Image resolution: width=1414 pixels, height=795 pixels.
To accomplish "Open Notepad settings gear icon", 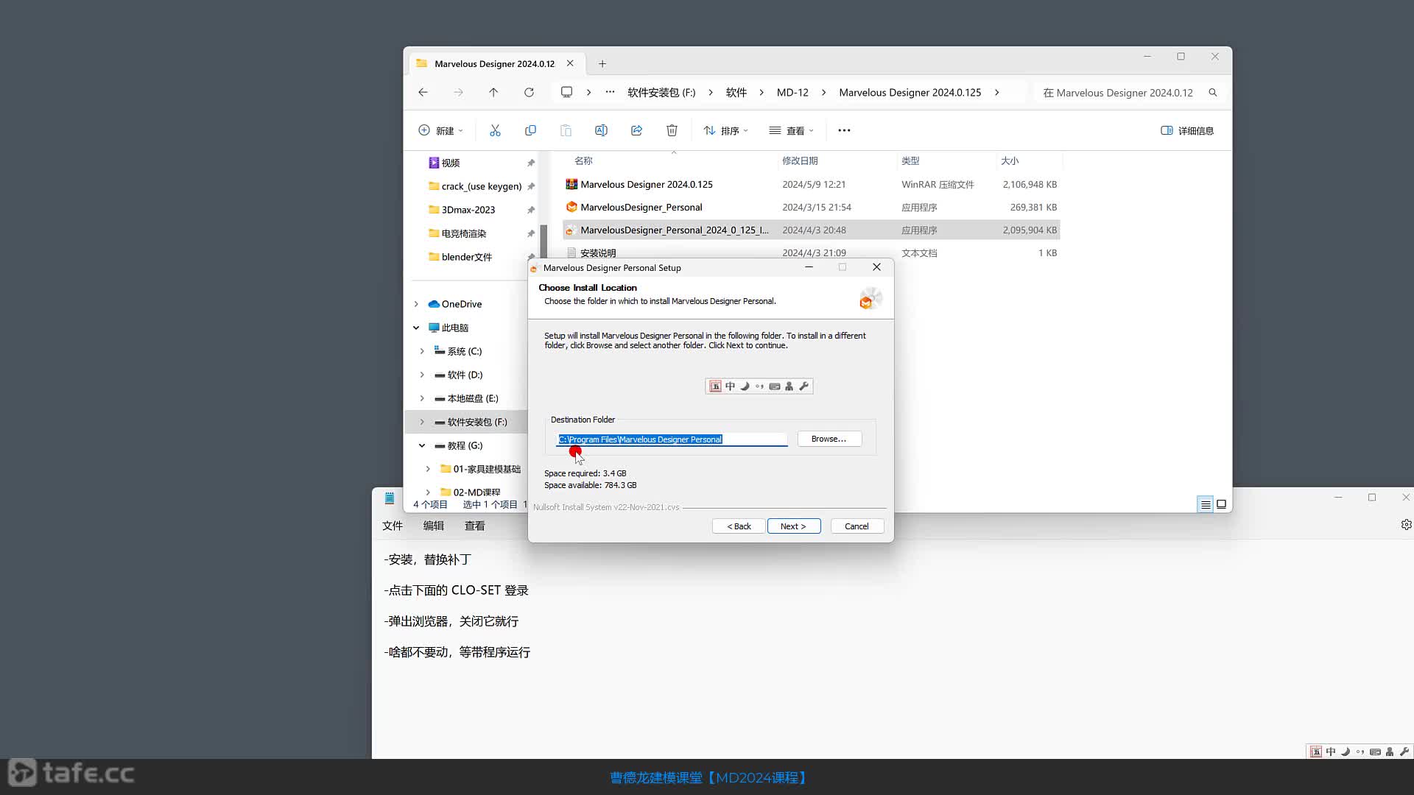I will (x=1406, y=525).
